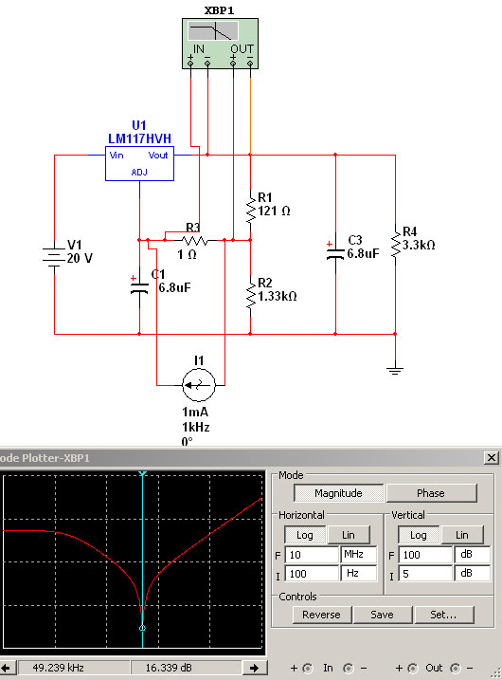
Task: Click the ADJ pin label on U1
Action: coord(139,173)
